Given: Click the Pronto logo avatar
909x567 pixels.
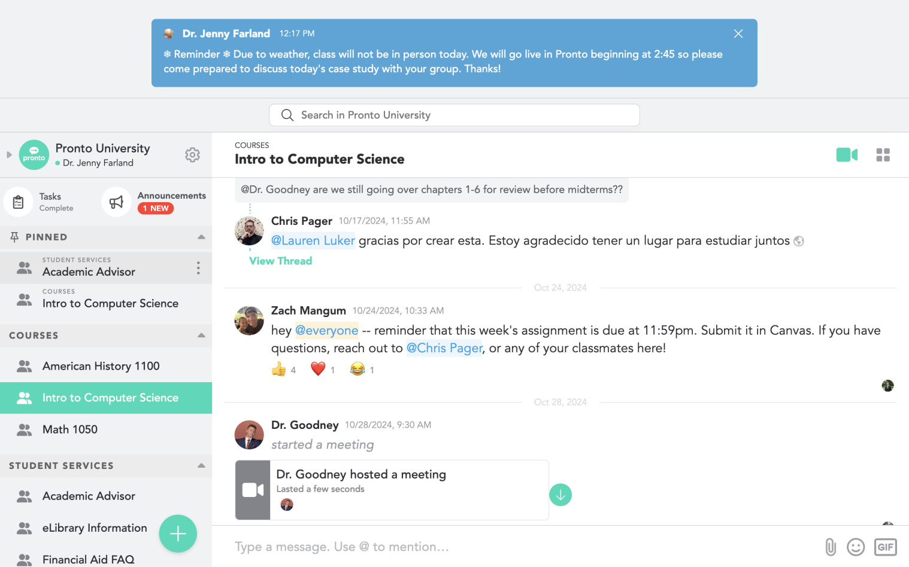Looking at the screenshot, I should pos(34,155).
